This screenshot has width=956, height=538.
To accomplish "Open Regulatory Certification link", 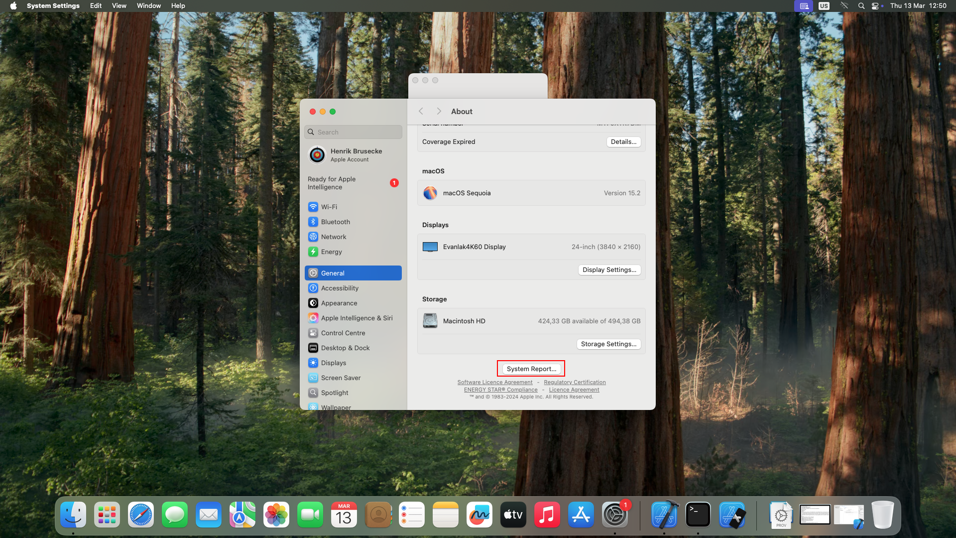I will point(575,383).
